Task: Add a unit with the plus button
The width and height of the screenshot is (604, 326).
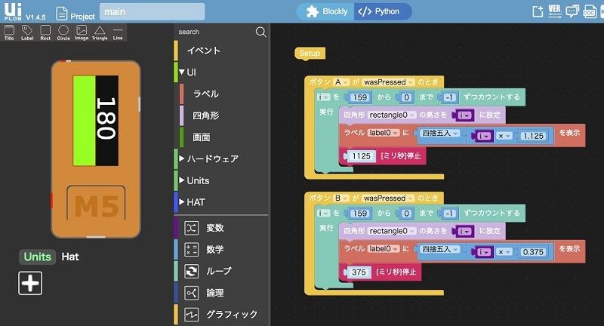Action: pos(30,283)
